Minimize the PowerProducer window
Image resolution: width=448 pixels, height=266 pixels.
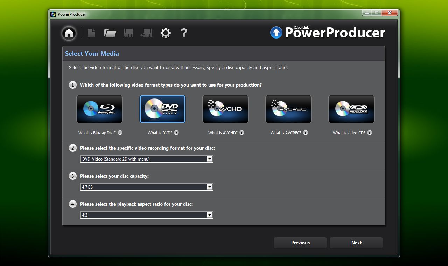[367, 13]
